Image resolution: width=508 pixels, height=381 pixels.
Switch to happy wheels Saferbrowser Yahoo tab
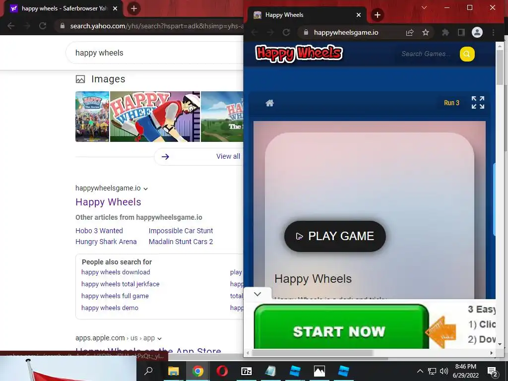(63, 8)
